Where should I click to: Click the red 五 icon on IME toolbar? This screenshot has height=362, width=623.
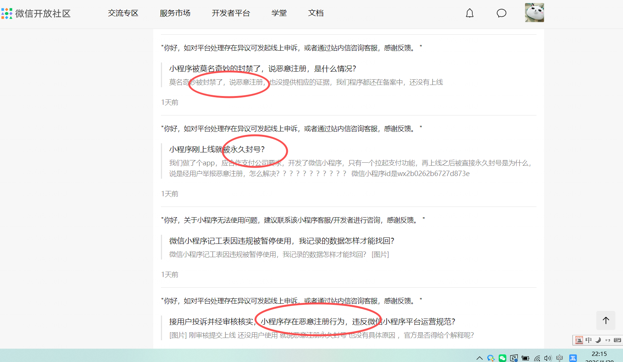[x=579, y=340]
